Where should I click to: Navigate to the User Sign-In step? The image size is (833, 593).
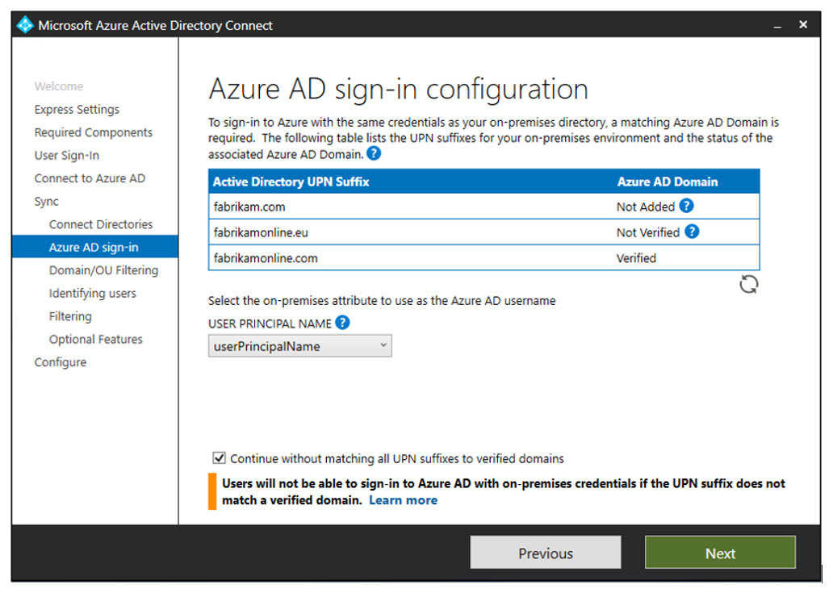pyautogui.click(x=67, y=156)
